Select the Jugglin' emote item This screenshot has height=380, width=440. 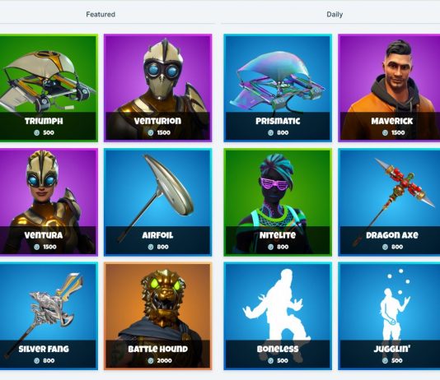point(390,316)
